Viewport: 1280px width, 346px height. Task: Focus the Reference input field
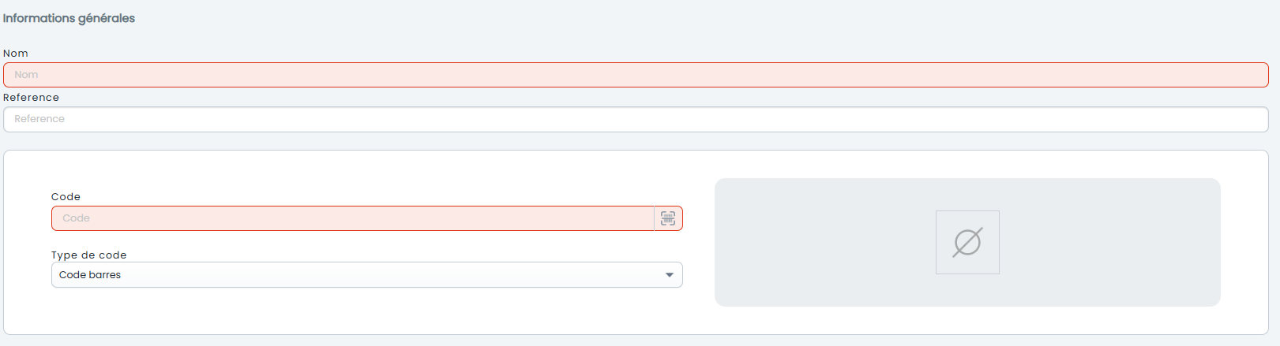point(636,119)
